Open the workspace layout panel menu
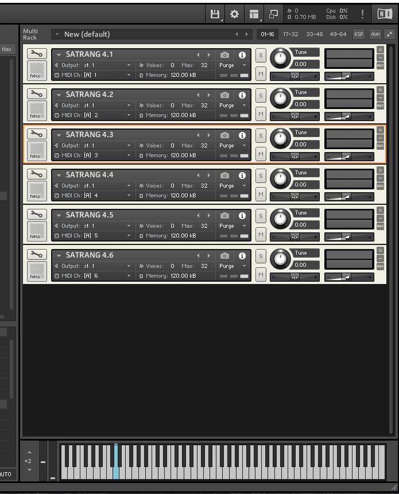 [254, 14]
